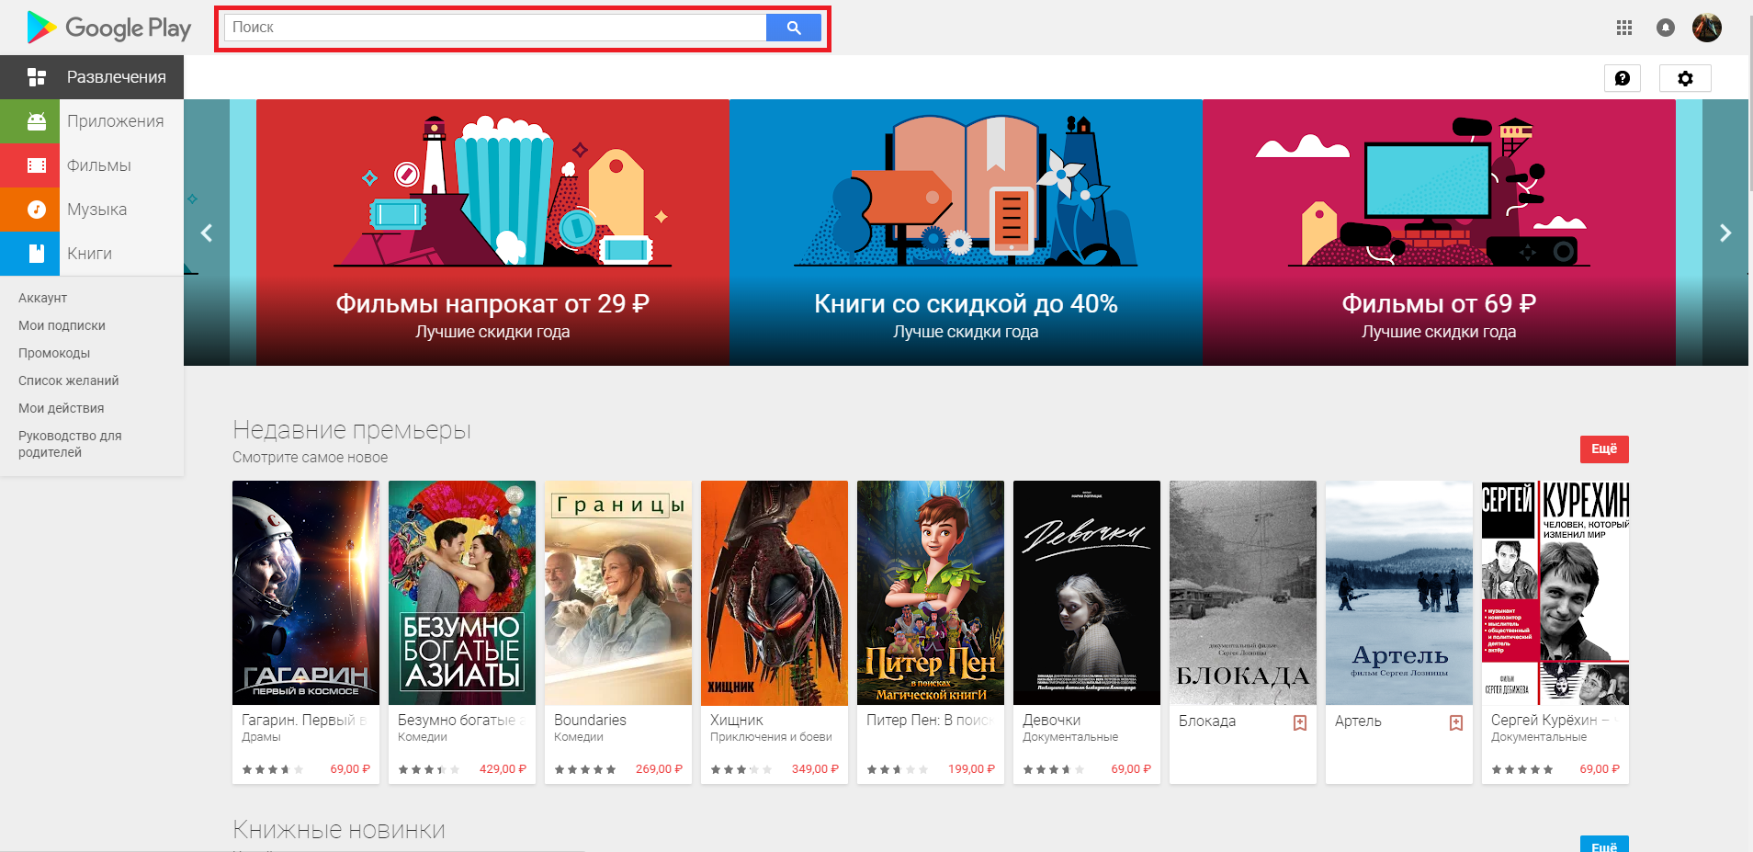
Task: Click the Хищник title text
Action: [x=737, y=721]
